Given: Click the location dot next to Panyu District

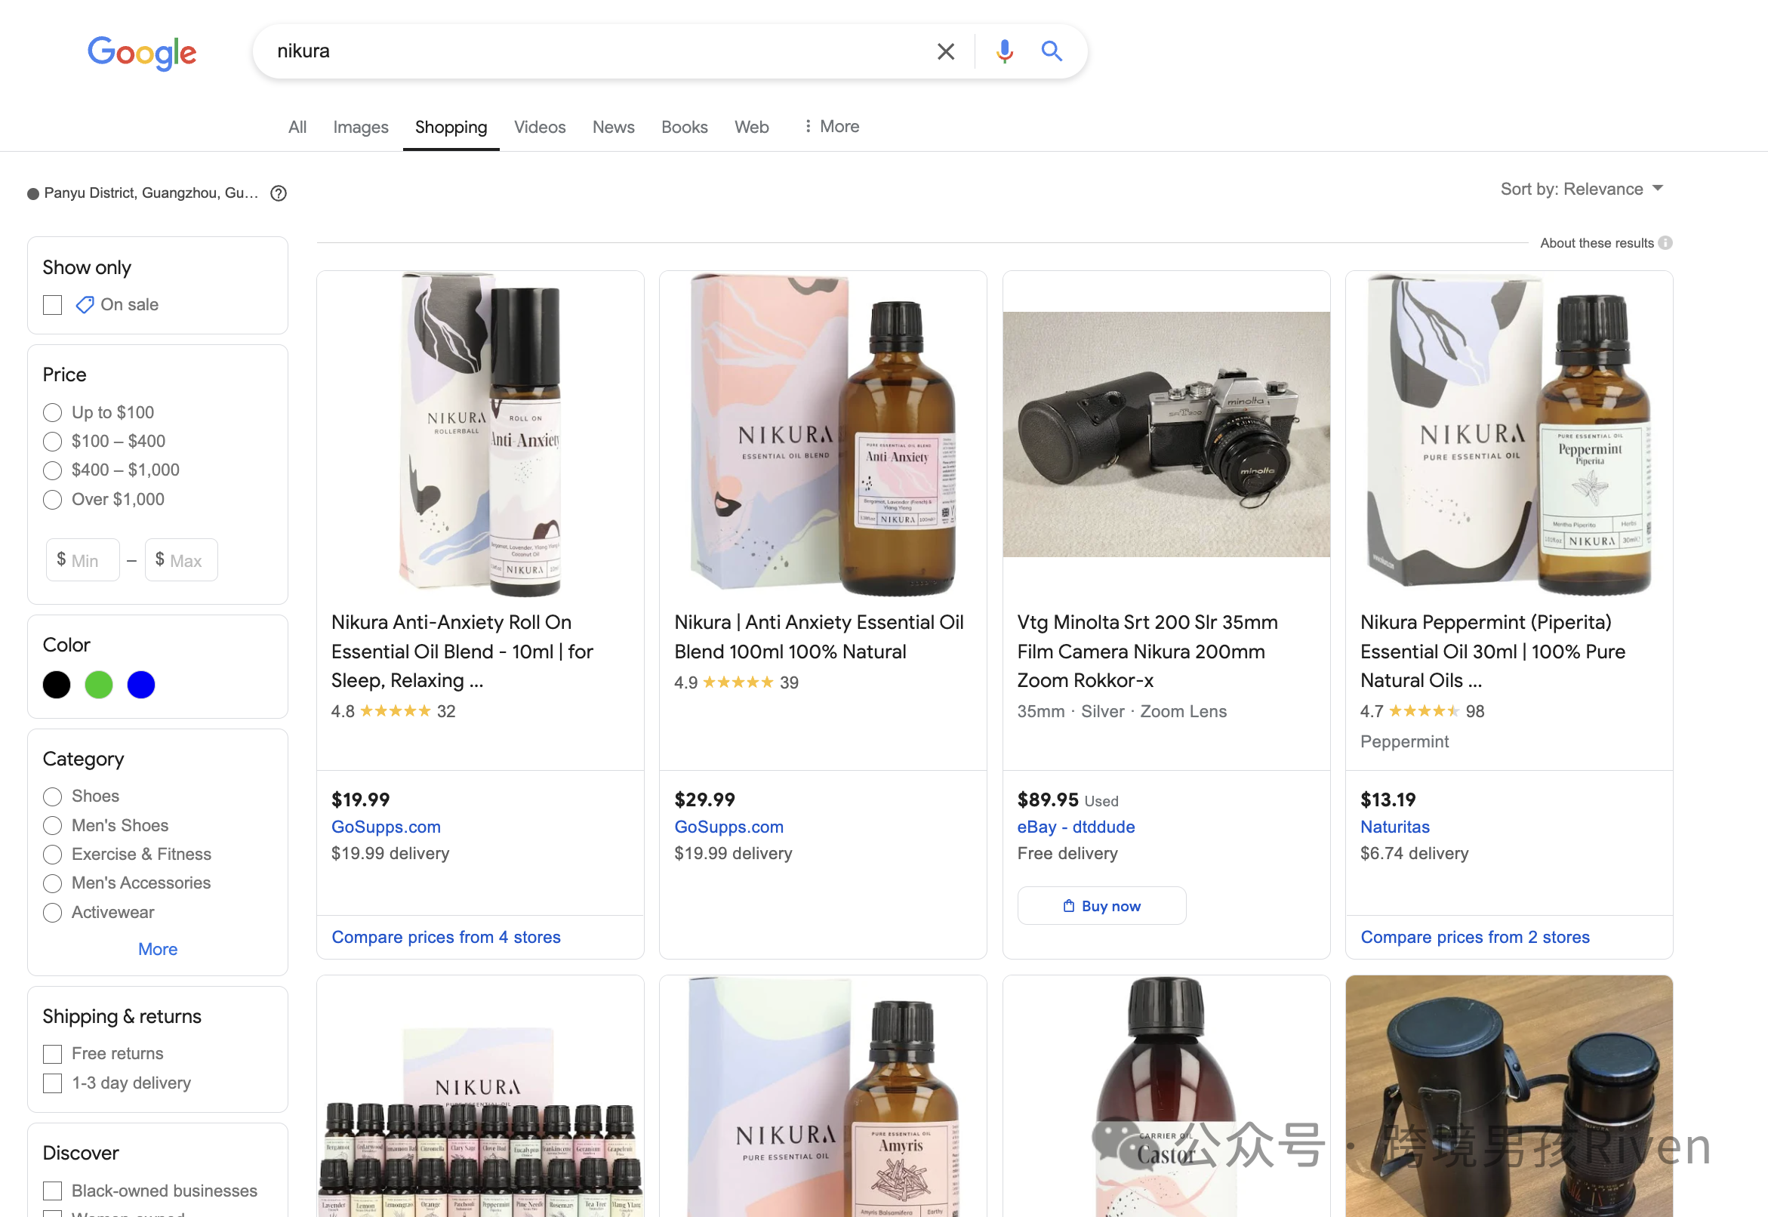Looking at the screenshot, I should (32, 194).
